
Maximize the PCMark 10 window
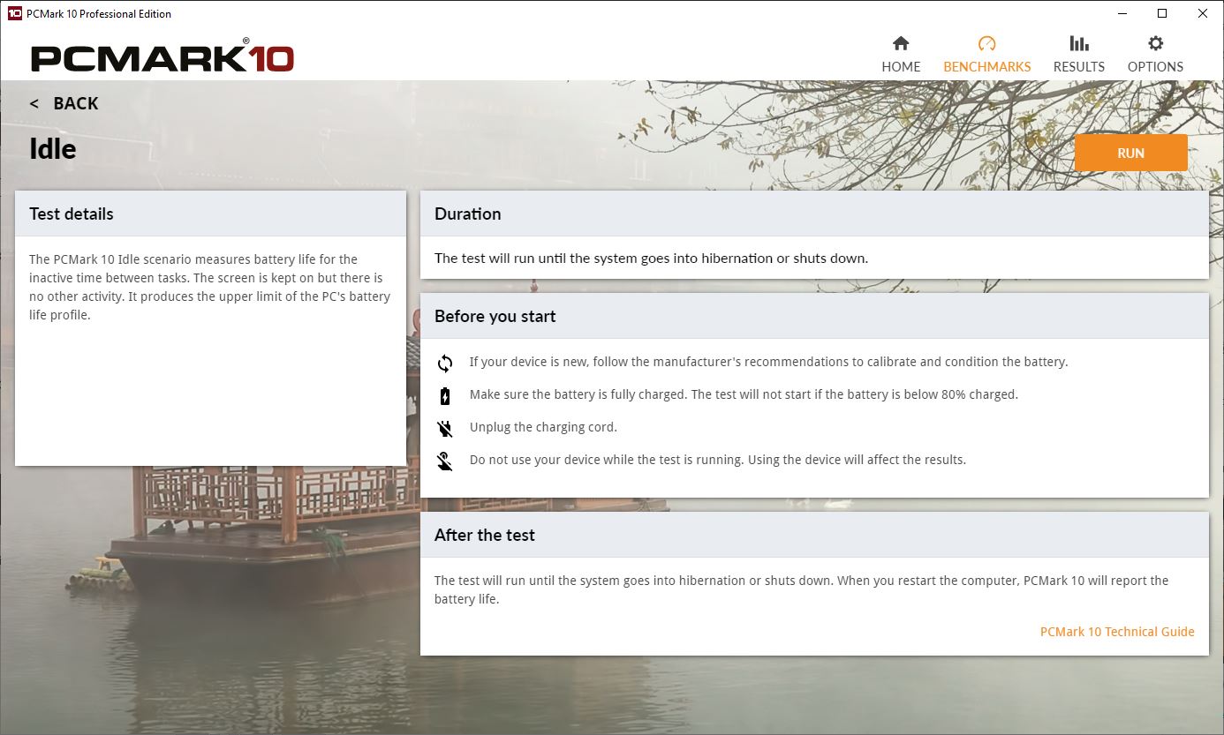point(1162,13)
